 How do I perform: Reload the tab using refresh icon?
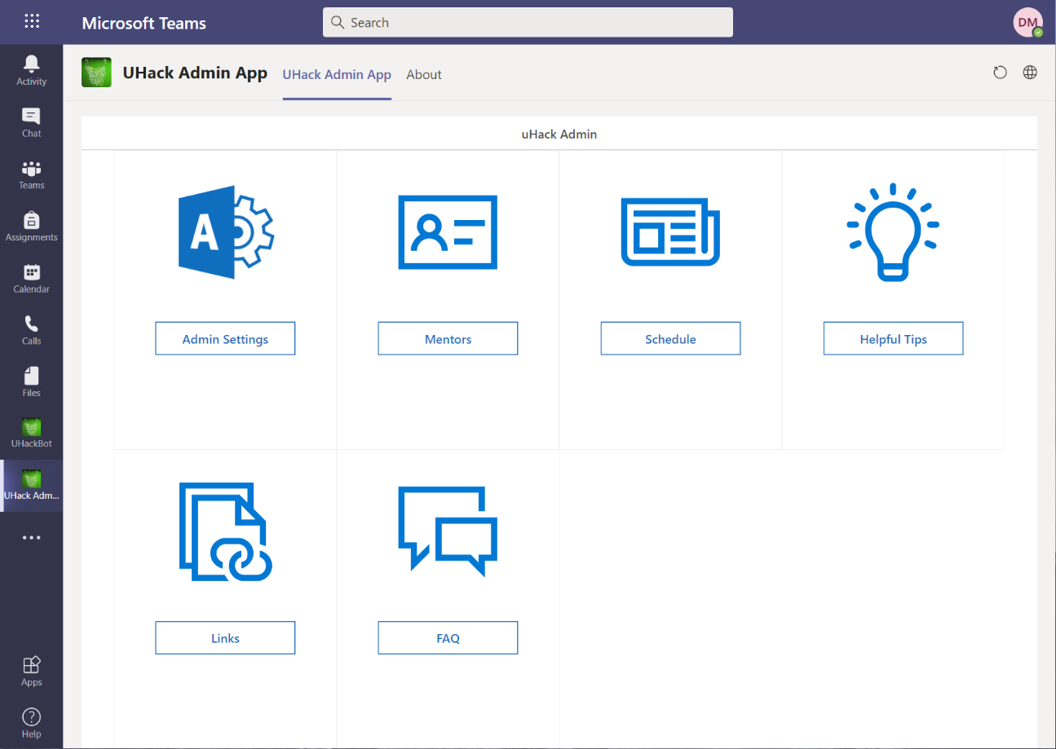tap(1000, 73)
